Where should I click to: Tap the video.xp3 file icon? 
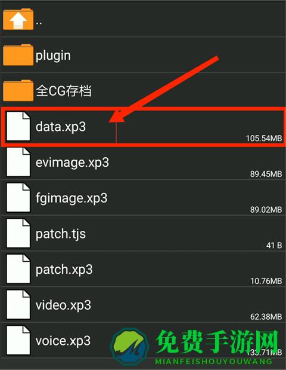pyautogui.click(x=18, y=304)
